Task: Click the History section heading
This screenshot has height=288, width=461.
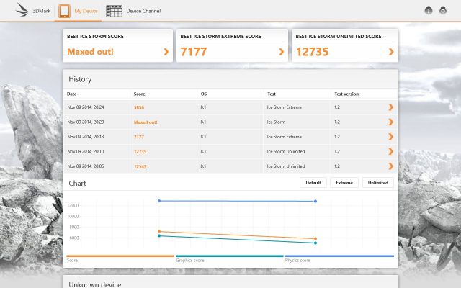Action: click(x=80, y=79)
